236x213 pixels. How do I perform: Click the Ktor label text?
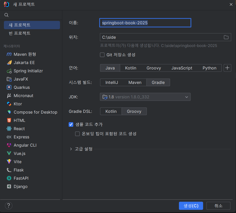pos(18,104)
